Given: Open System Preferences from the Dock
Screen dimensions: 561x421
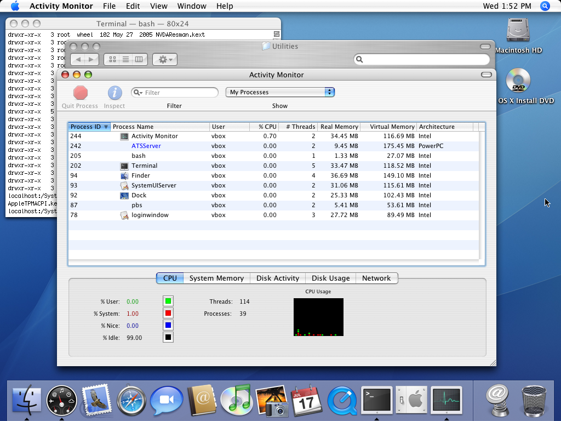Looking at the screenshot, I should pos(411,400).
